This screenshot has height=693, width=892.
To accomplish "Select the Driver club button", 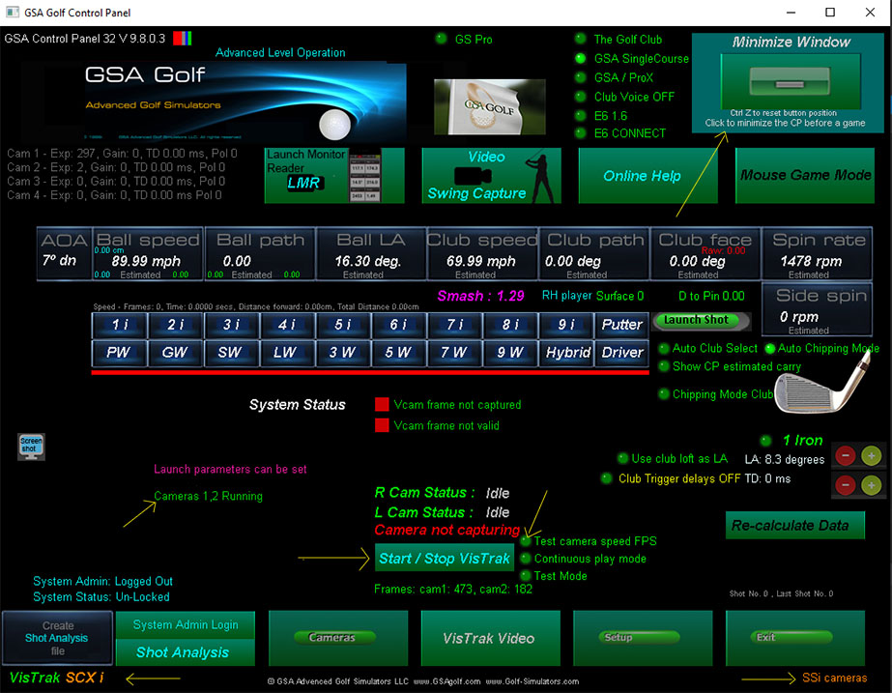I will click(x=622, y=353).
